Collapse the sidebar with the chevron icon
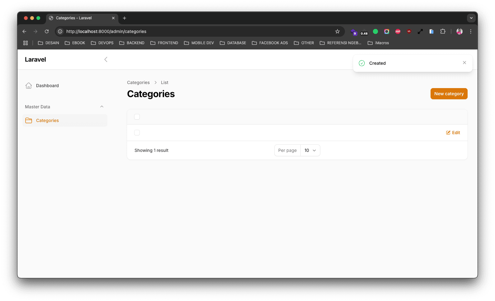This screenshot has height=301, width=495. click(106, 59)
